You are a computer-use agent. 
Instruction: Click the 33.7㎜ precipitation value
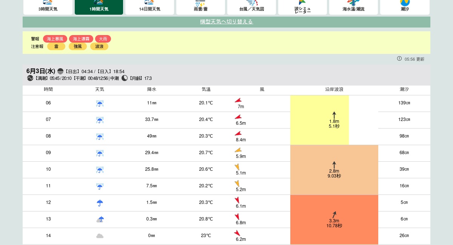pyautogui.click(x=152, y=120)
